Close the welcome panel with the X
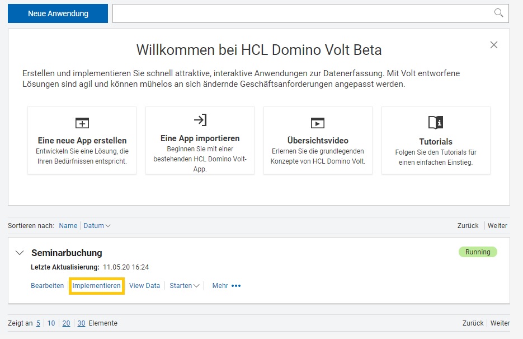The image size is (523, 339). tap(494, 45)
